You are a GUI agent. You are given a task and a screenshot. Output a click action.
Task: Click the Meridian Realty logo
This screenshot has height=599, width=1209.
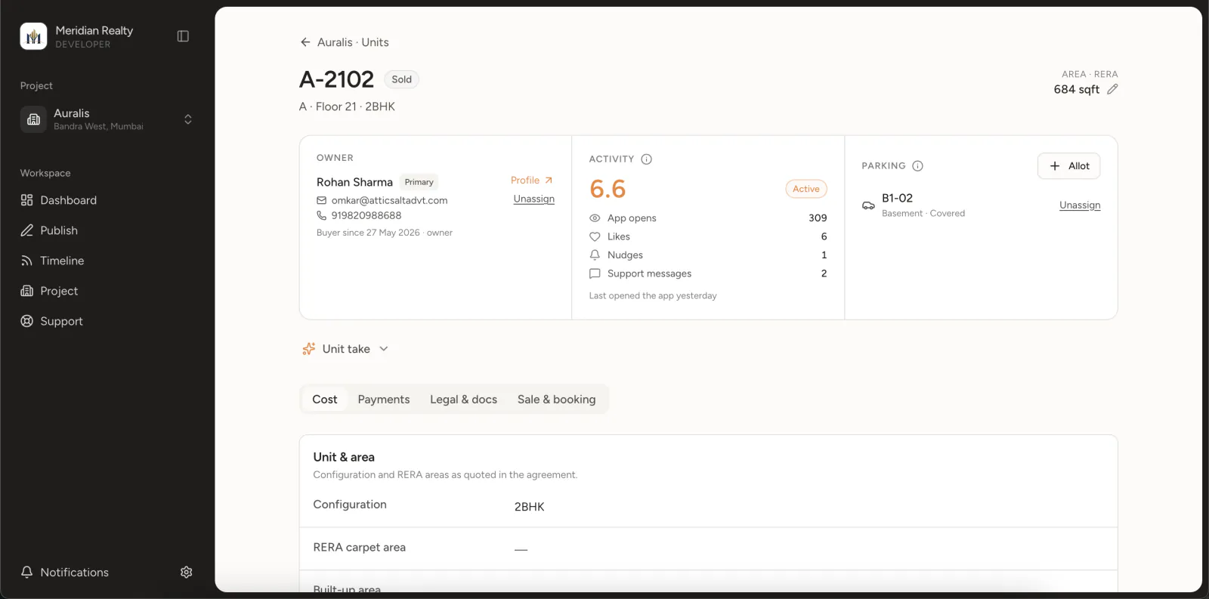tap(33, 36)
